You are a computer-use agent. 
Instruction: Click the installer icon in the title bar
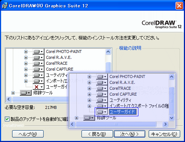tap(5, 6)
